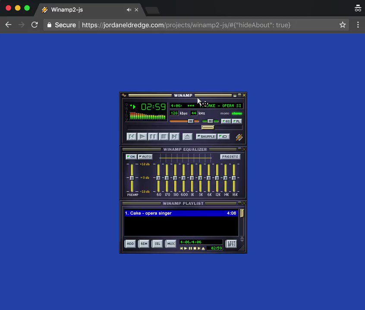Open the playlist REM menu
365x310 pixels.
coord(144,244)
